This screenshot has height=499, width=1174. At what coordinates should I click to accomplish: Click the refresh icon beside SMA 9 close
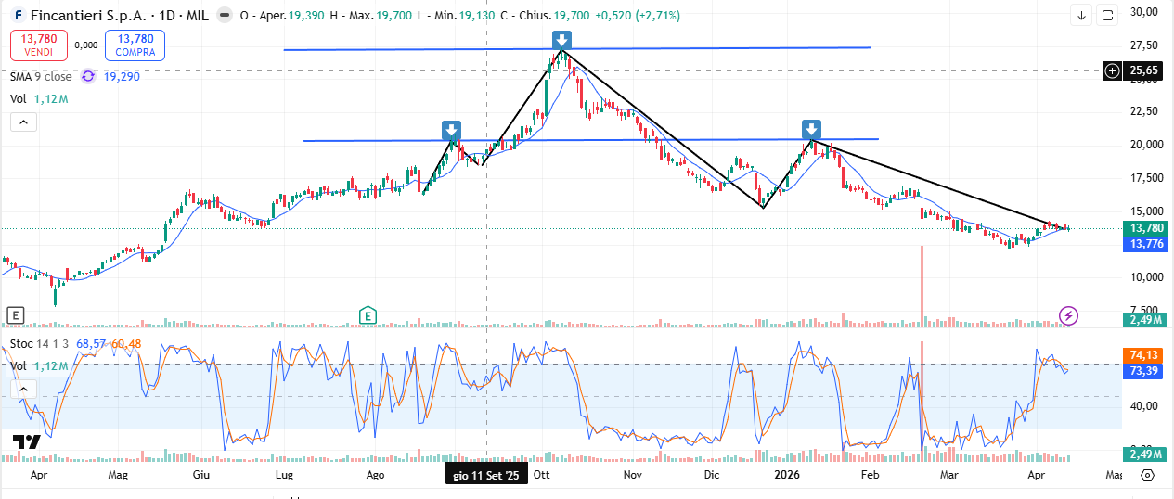pyautogui.click(x=88, y=77)
